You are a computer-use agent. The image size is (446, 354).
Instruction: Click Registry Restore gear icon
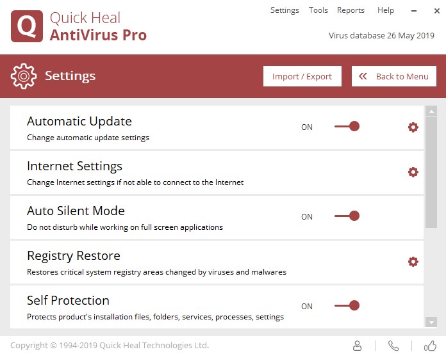tap(413, 262)
